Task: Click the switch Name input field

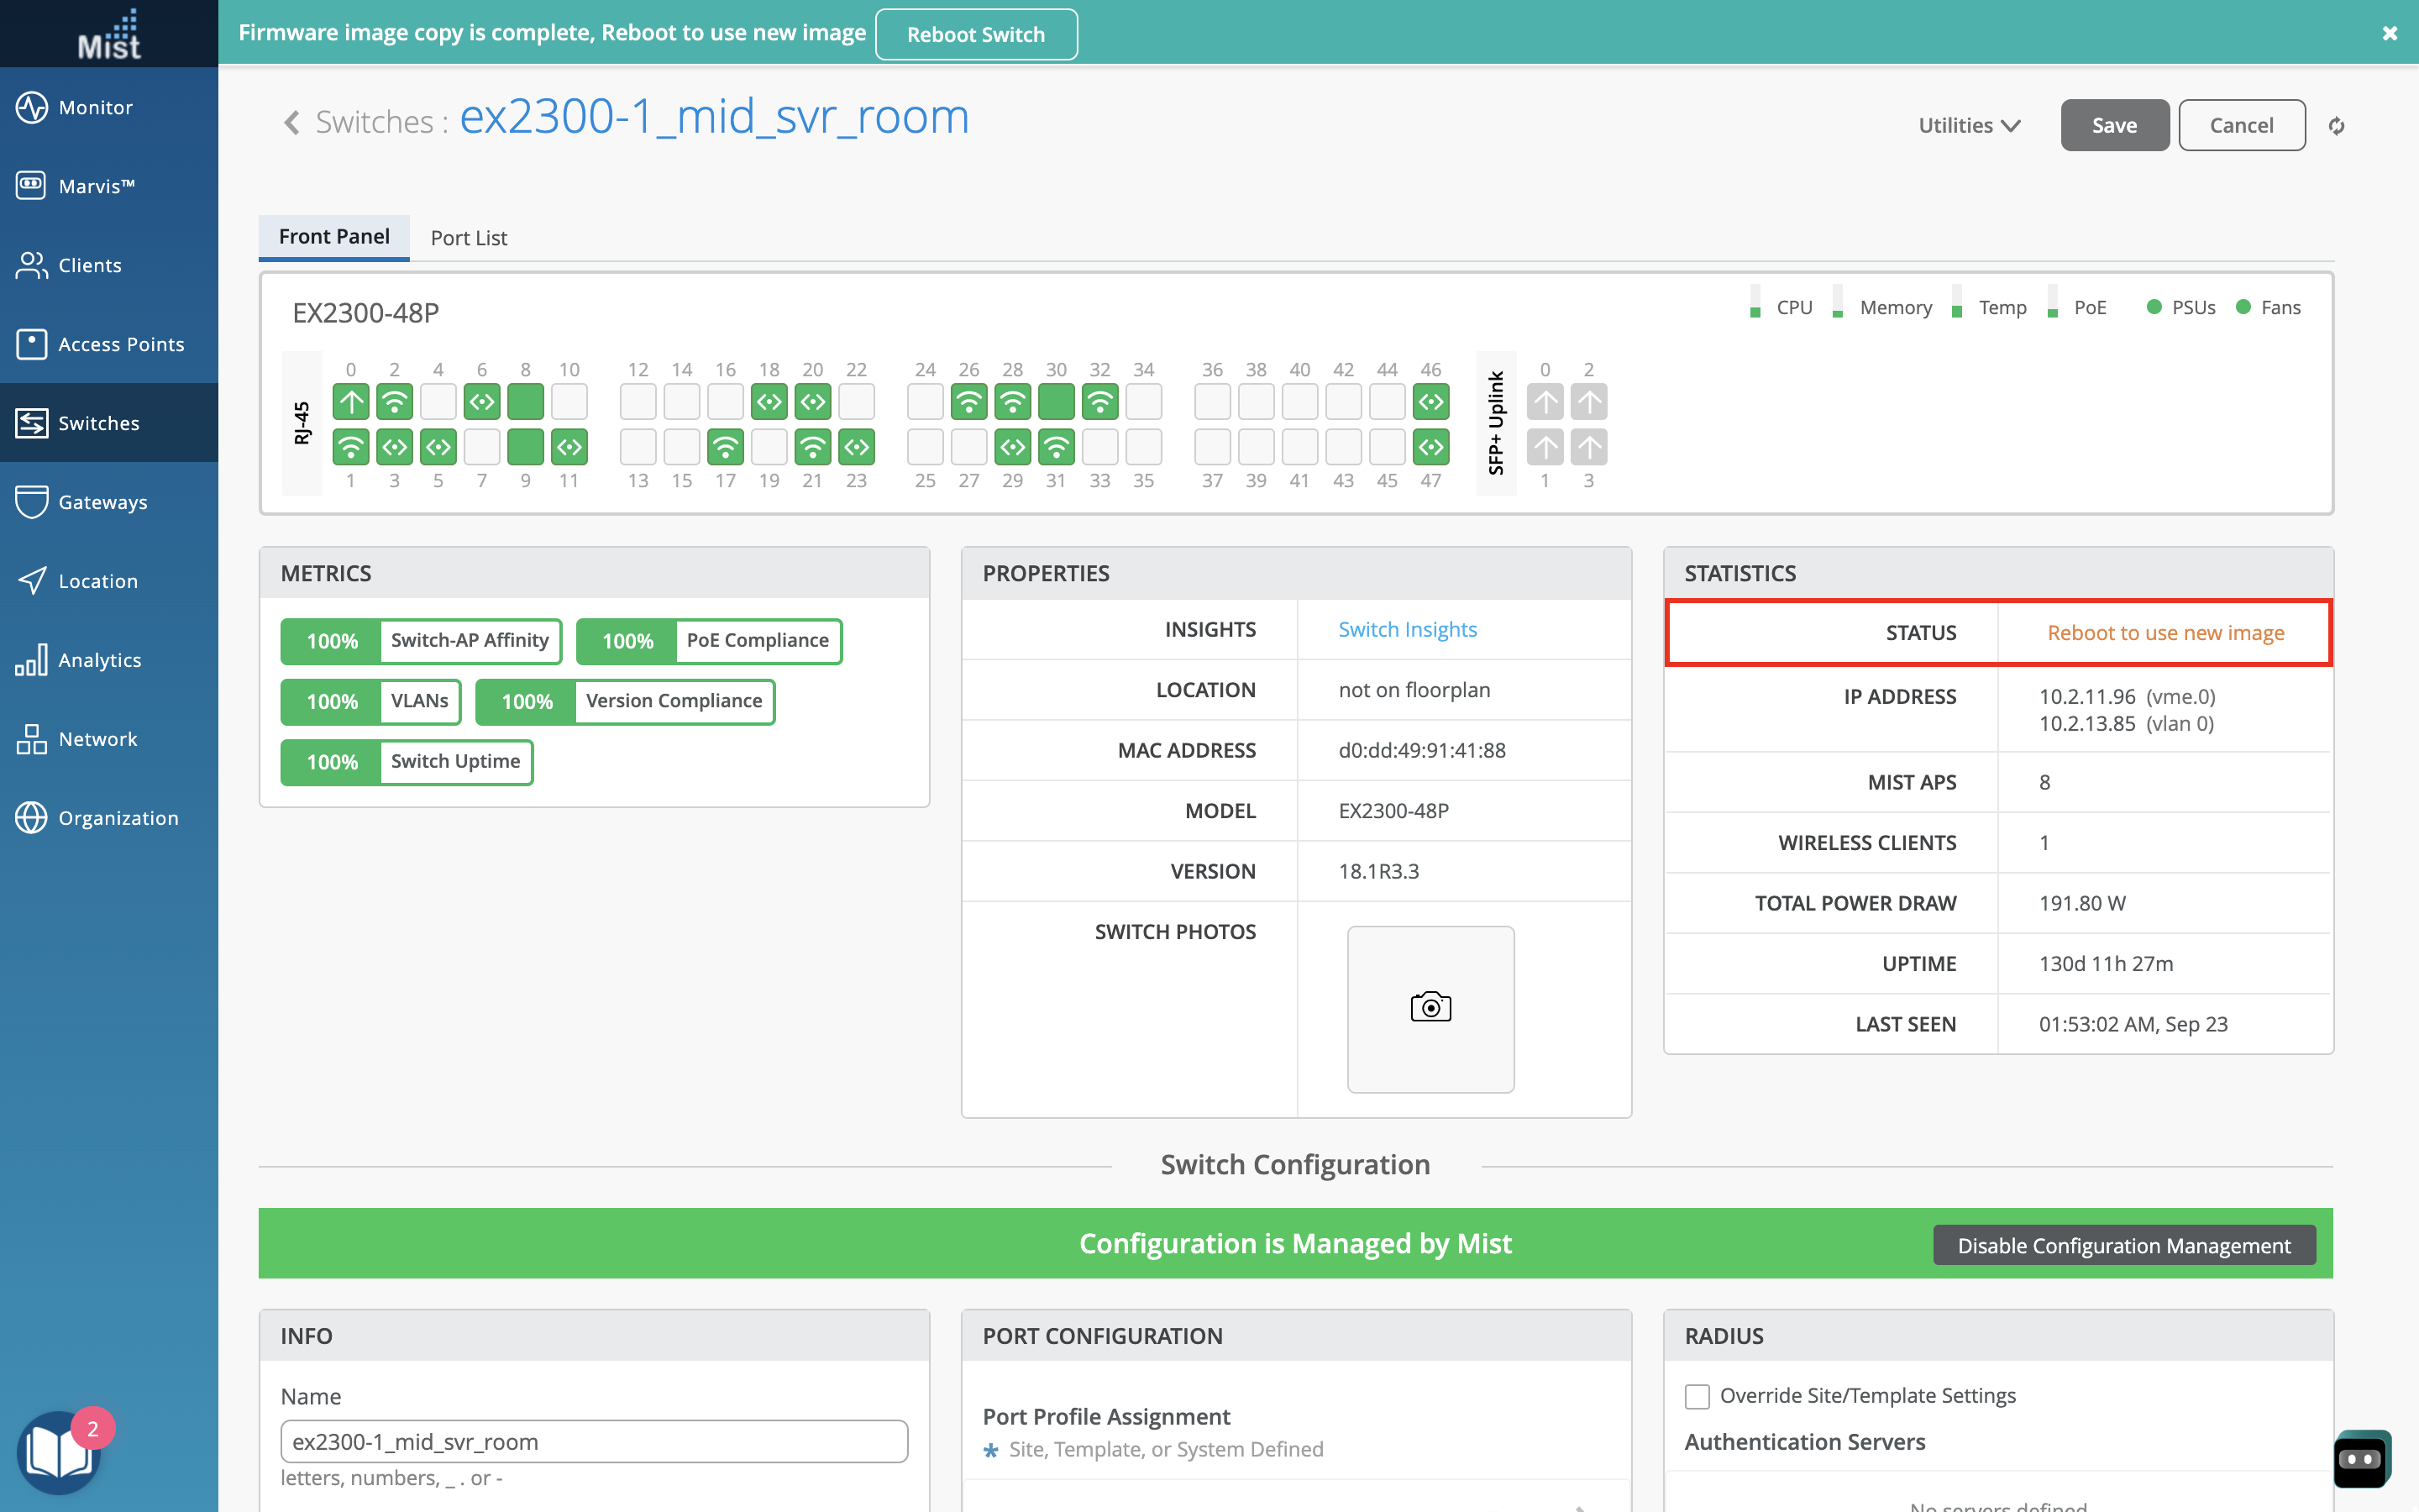Action: point(594,1441)
